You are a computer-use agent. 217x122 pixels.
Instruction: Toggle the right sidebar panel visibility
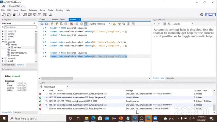click(x=214, y=15)
